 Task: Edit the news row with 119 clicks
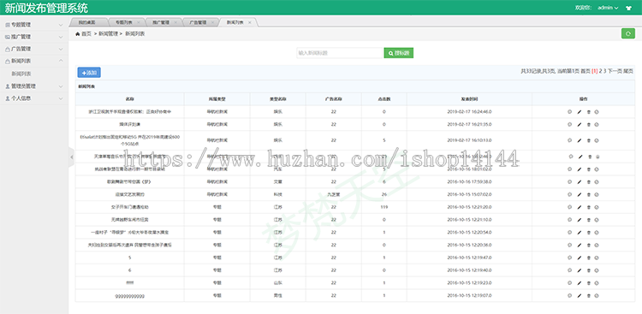pyautogui.click(x=579, y=207)
